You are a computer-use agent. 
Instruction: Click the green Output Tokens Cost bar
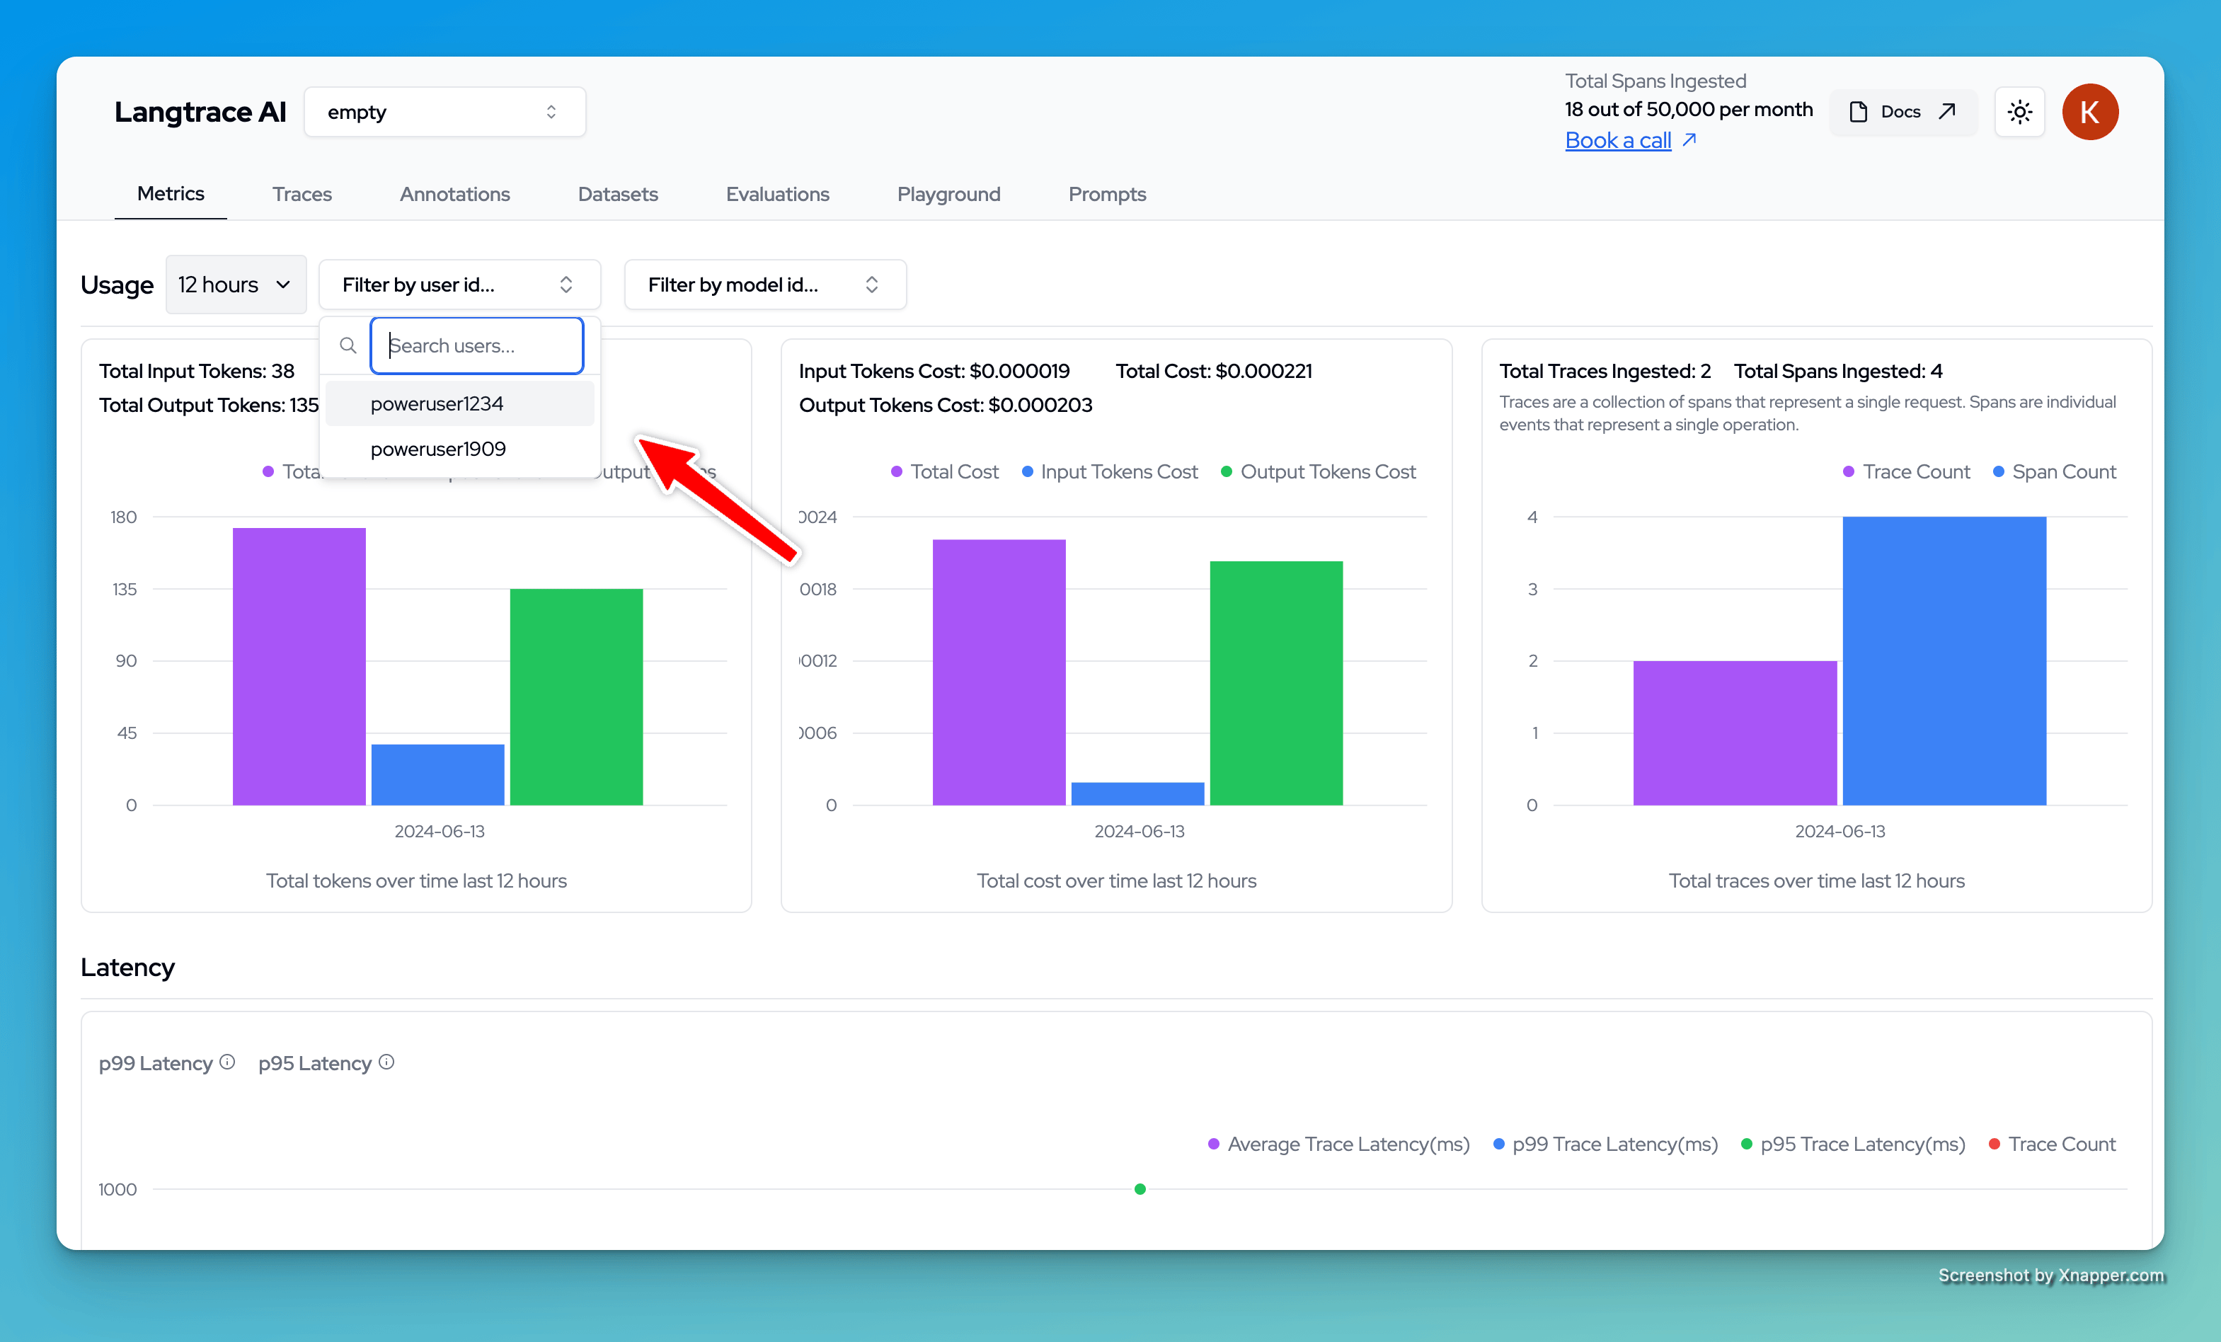[1276, 683]
